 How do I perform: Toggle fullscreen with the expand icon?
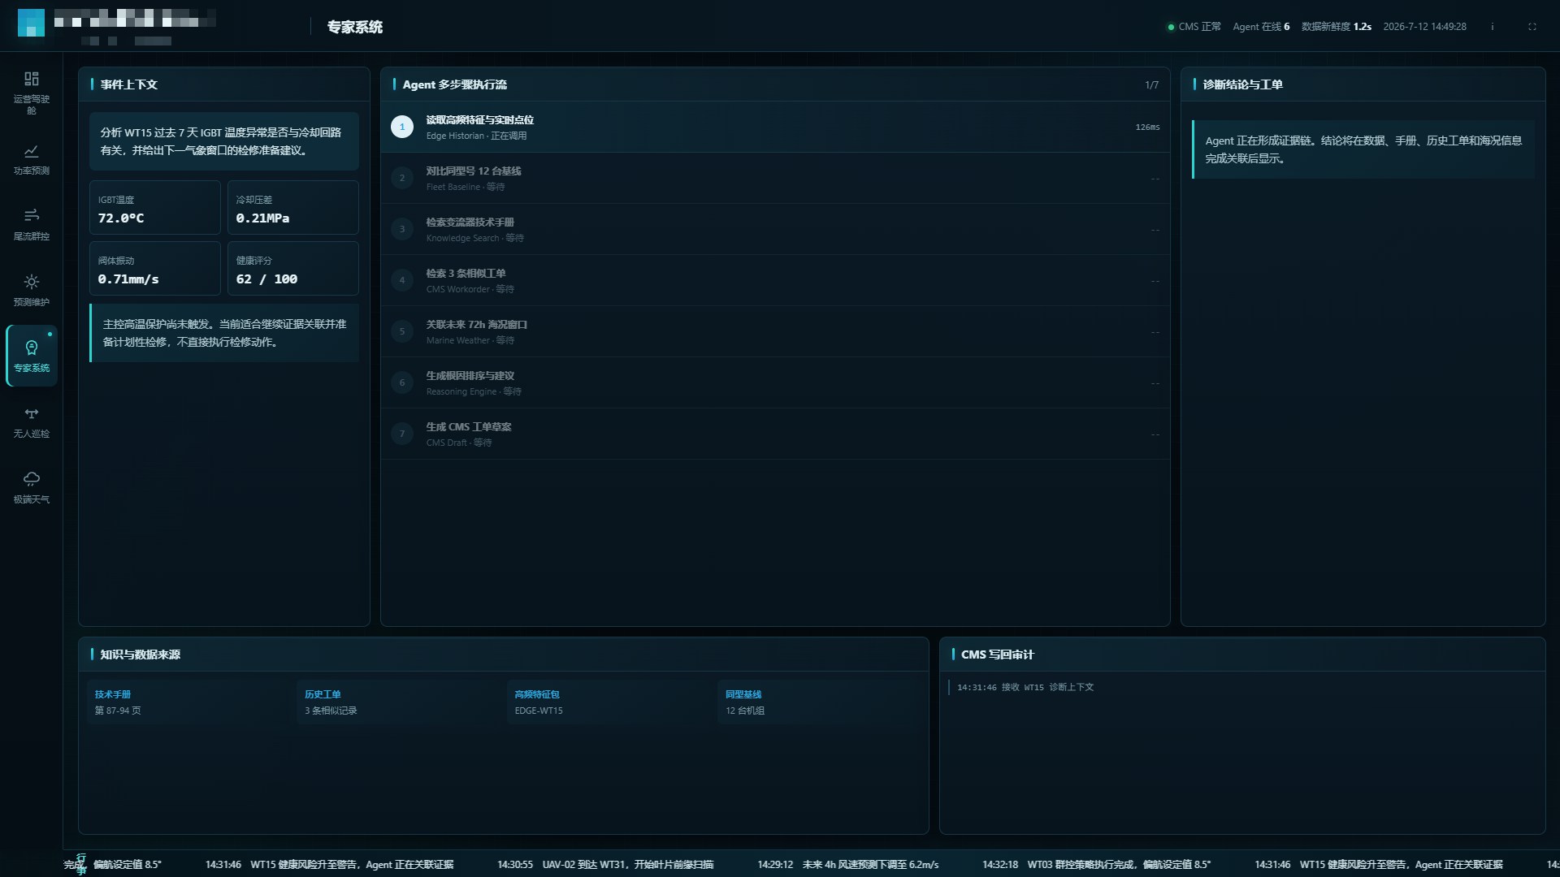click(x=1532, y=27)
